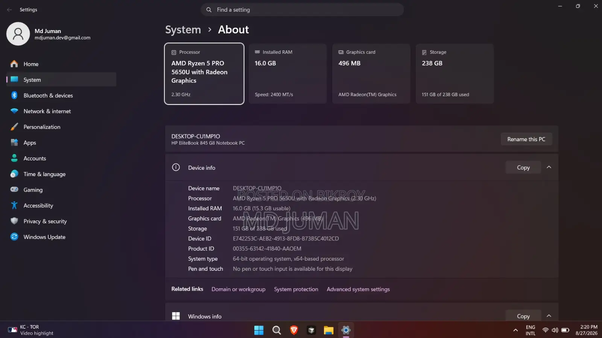Open Wi-Fi network tray icon
This screenshot has height=338, width=602.
point(545,330)
